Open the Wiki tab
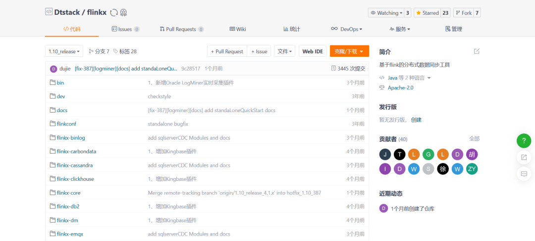535x241 pixels. pos(238,29)
